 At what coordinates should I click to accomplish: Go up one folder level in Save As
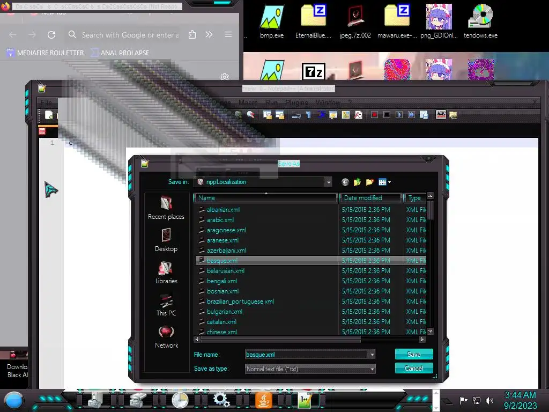click(x=357, y=182)
